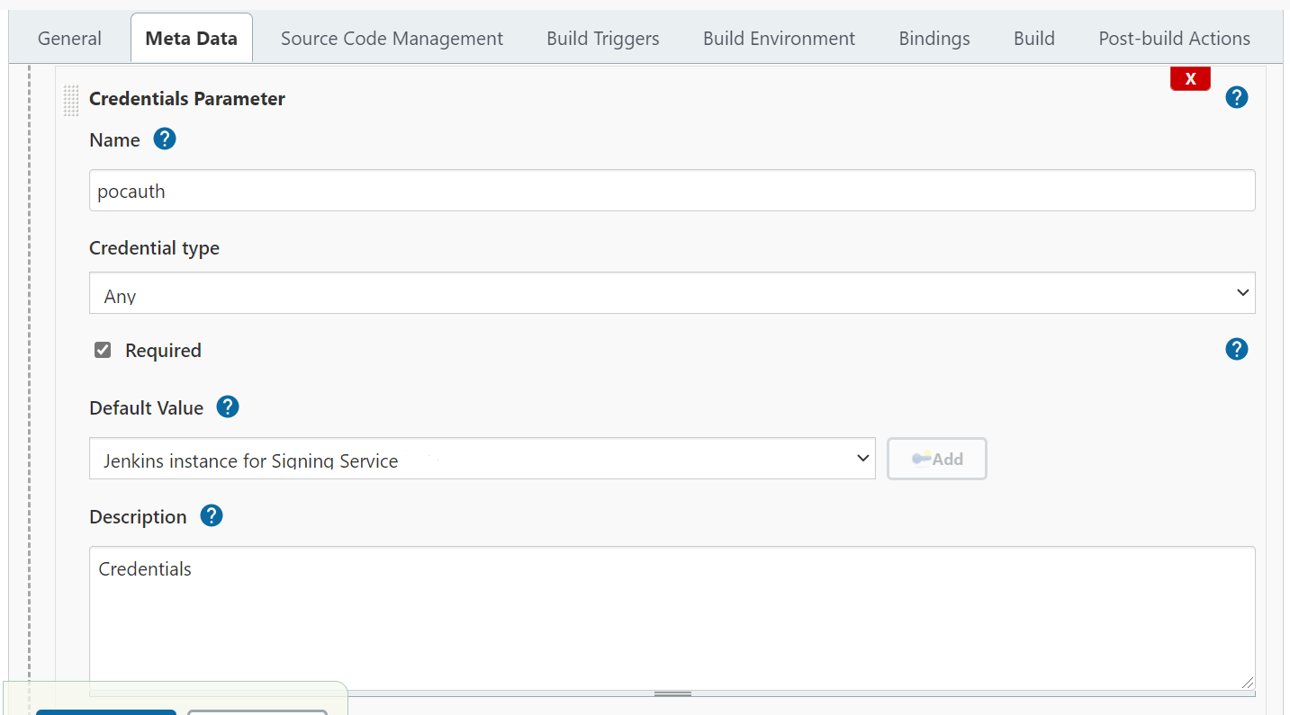The height and width of the screenshot is (715, 1290).
Task: Click the Add credentials button
Action: click(936, 459)
